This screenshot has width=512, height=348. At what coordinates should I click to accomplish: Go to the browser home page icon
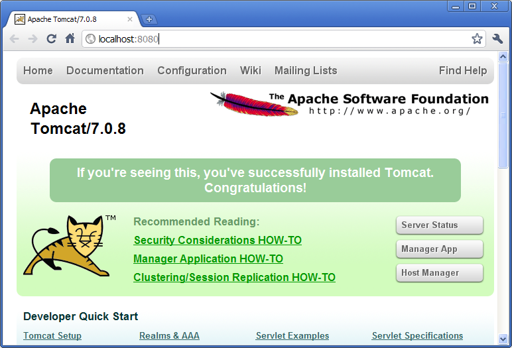(70, 38)
